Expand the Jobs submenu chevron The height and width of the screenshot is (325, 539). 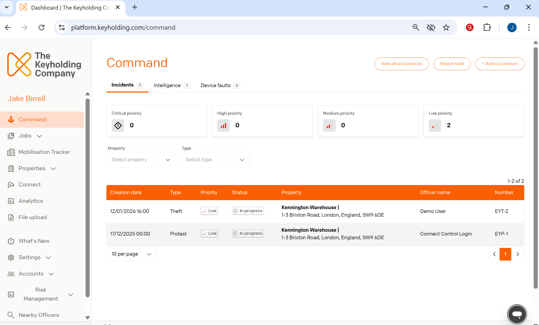[x=39, y=136]
